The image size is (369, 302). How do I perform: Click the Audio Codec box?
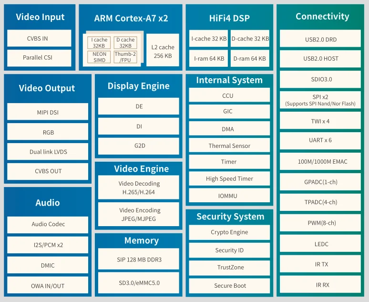(48, 225)
